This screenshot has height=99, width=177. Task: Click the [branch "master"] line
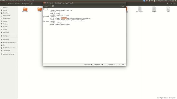pos(50,21)
